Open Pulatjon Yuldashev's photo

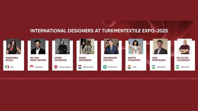[x=185, y=46]
